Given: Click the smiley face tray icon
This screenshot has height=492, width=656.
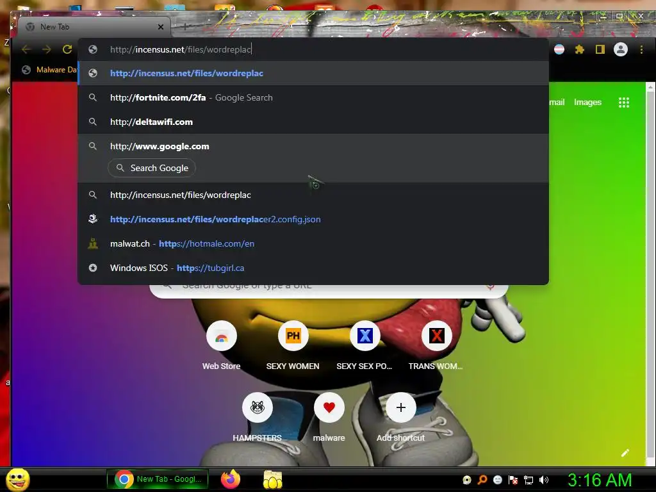Looking at the screenshot, I should tap(497, 480).
